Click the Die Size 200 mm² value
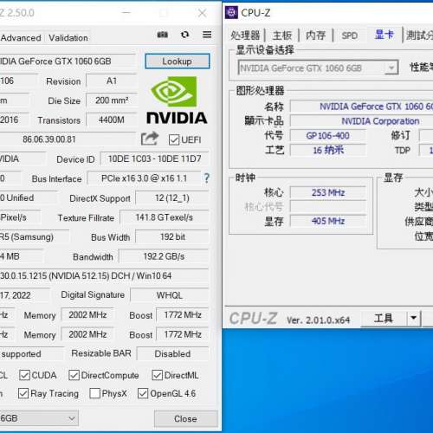Screen dimensions: 433x433 pyautogui.click(x=112, y=100)
